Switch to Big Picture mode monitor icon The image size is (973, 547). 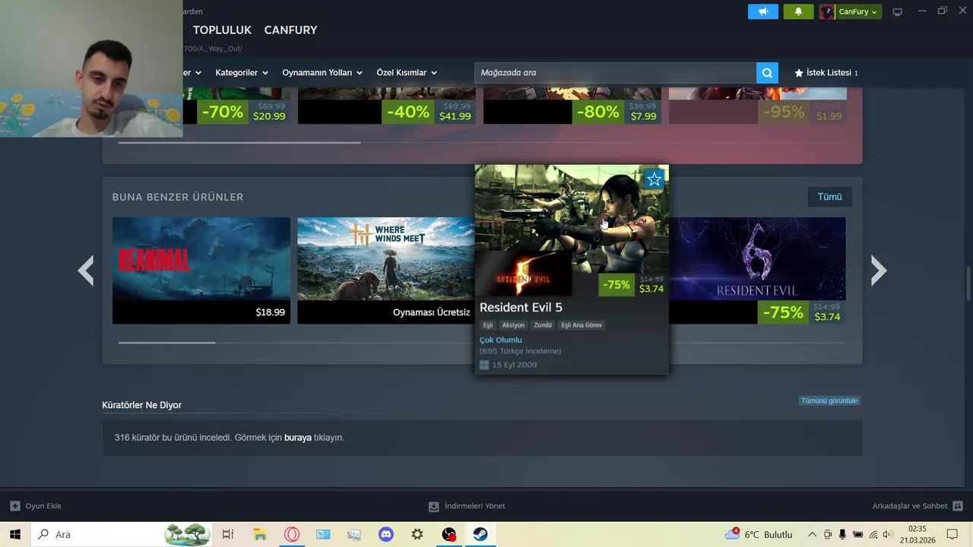click(898, 11)
